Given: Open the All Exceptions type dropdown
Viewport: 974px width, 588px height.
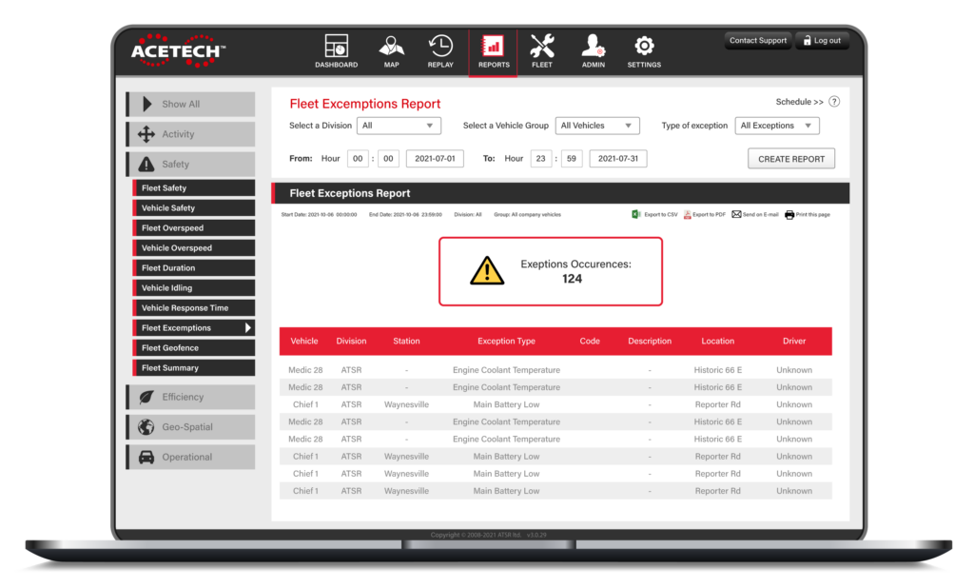Looking at the screenshot, I should pos(776,125).
